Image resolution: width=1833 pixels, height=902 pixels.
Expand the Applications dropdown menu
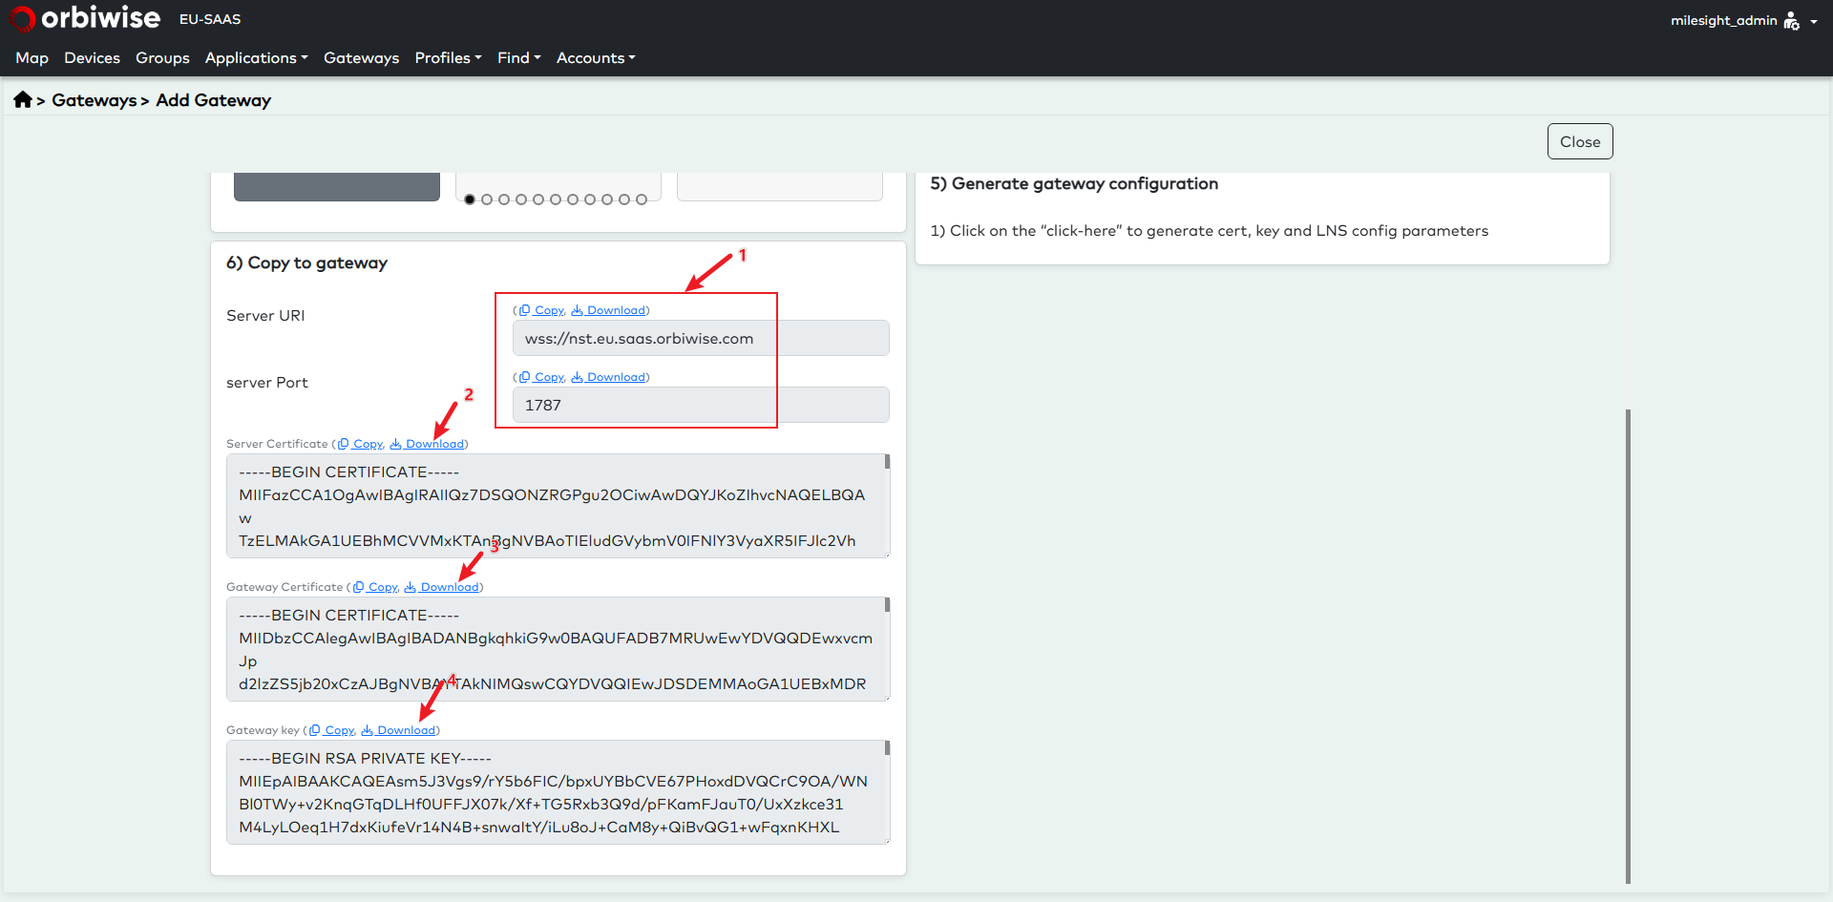point(256,57)
